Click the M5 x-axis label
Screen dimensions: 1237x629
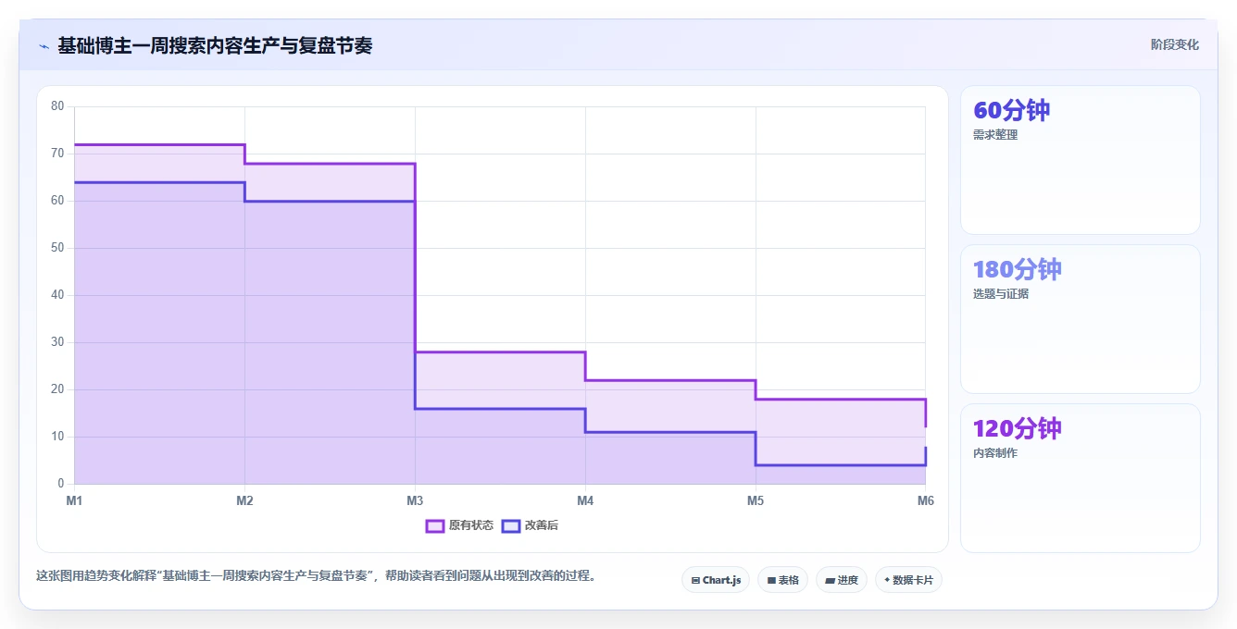click(x=756, y=500)
